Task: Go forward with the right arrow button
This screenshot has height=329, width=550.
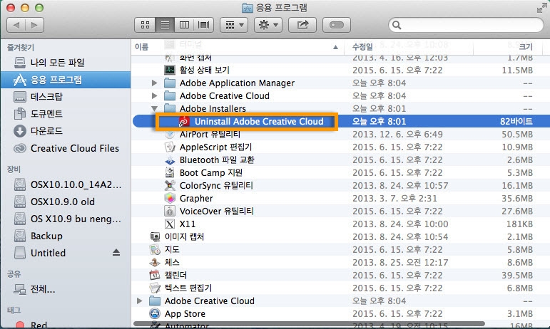Action: (34, 25)
